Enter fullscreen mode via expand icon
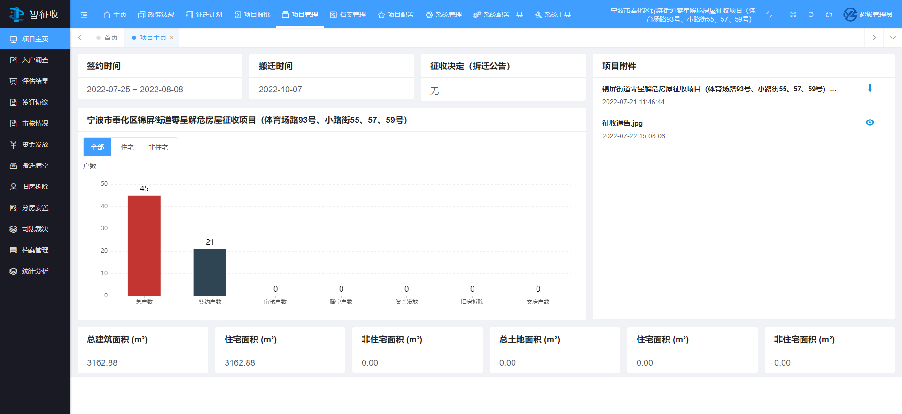902x414 pixels. pyautogui.click(x=793, y=15)
